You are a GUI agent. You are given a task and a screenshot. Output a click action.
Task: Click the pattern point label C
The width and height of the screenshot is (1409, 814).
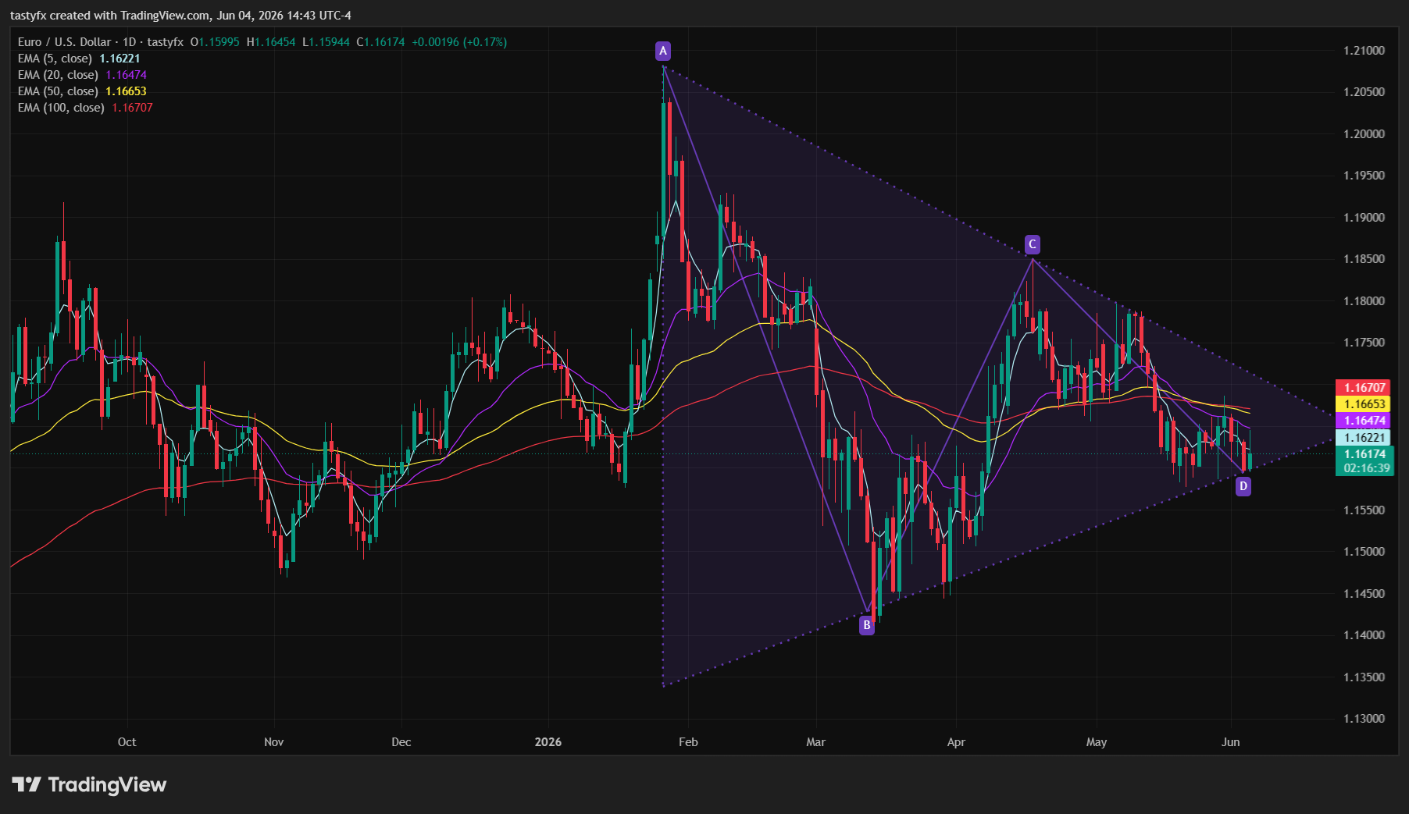click(x=1032, y=245)
